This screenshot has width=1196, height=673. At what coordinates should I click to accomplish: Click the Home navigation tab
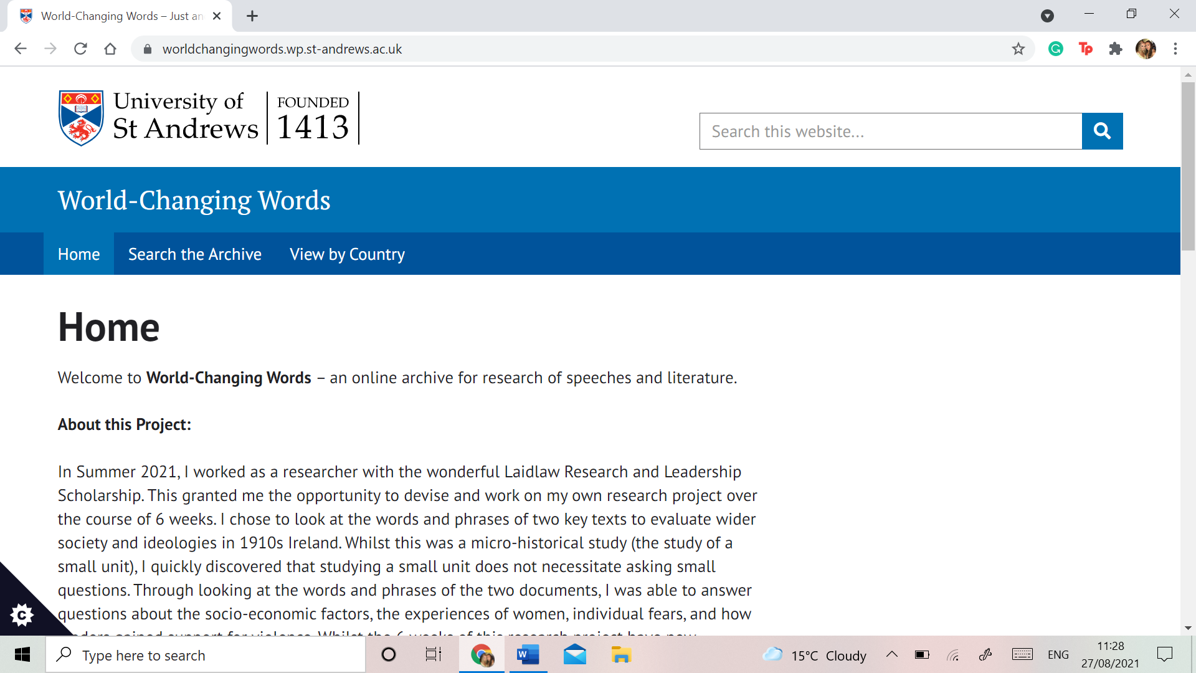pyautogui.click(x=78, y=254)
